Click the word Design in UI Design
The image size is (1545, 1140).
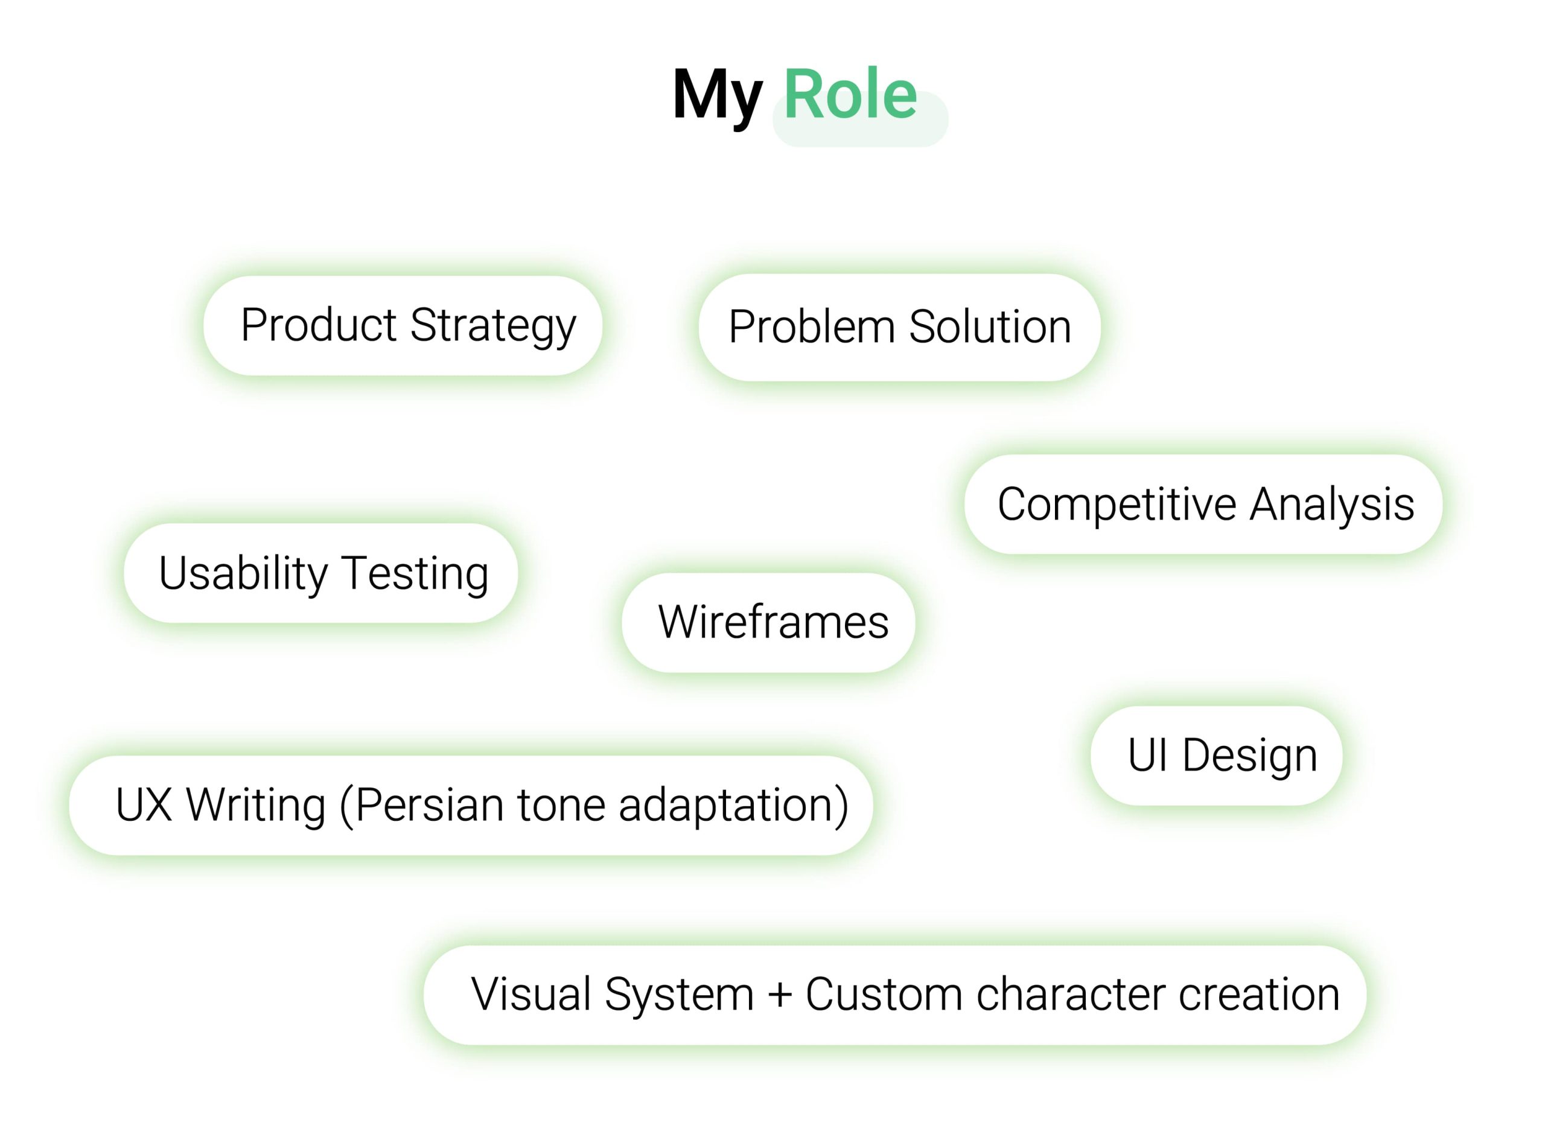1250,756
